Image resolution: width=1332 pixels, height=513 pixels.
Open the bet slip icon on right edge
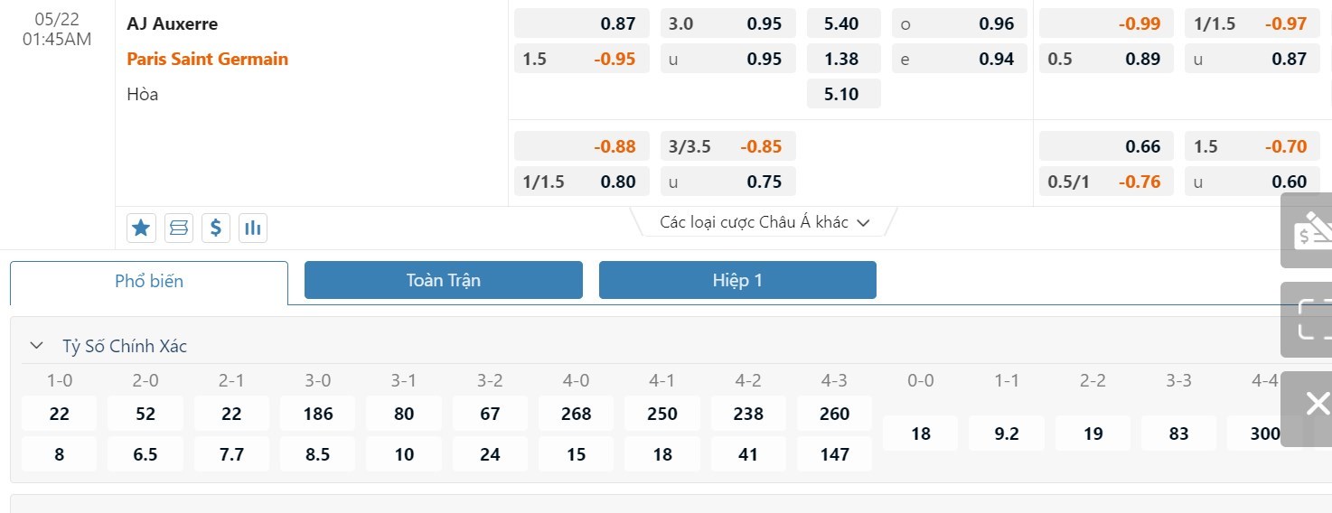pos(1309,229)
